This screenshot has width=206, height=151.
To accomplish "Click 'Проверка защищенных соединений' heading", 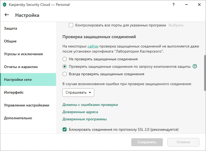I will [99, 37].
